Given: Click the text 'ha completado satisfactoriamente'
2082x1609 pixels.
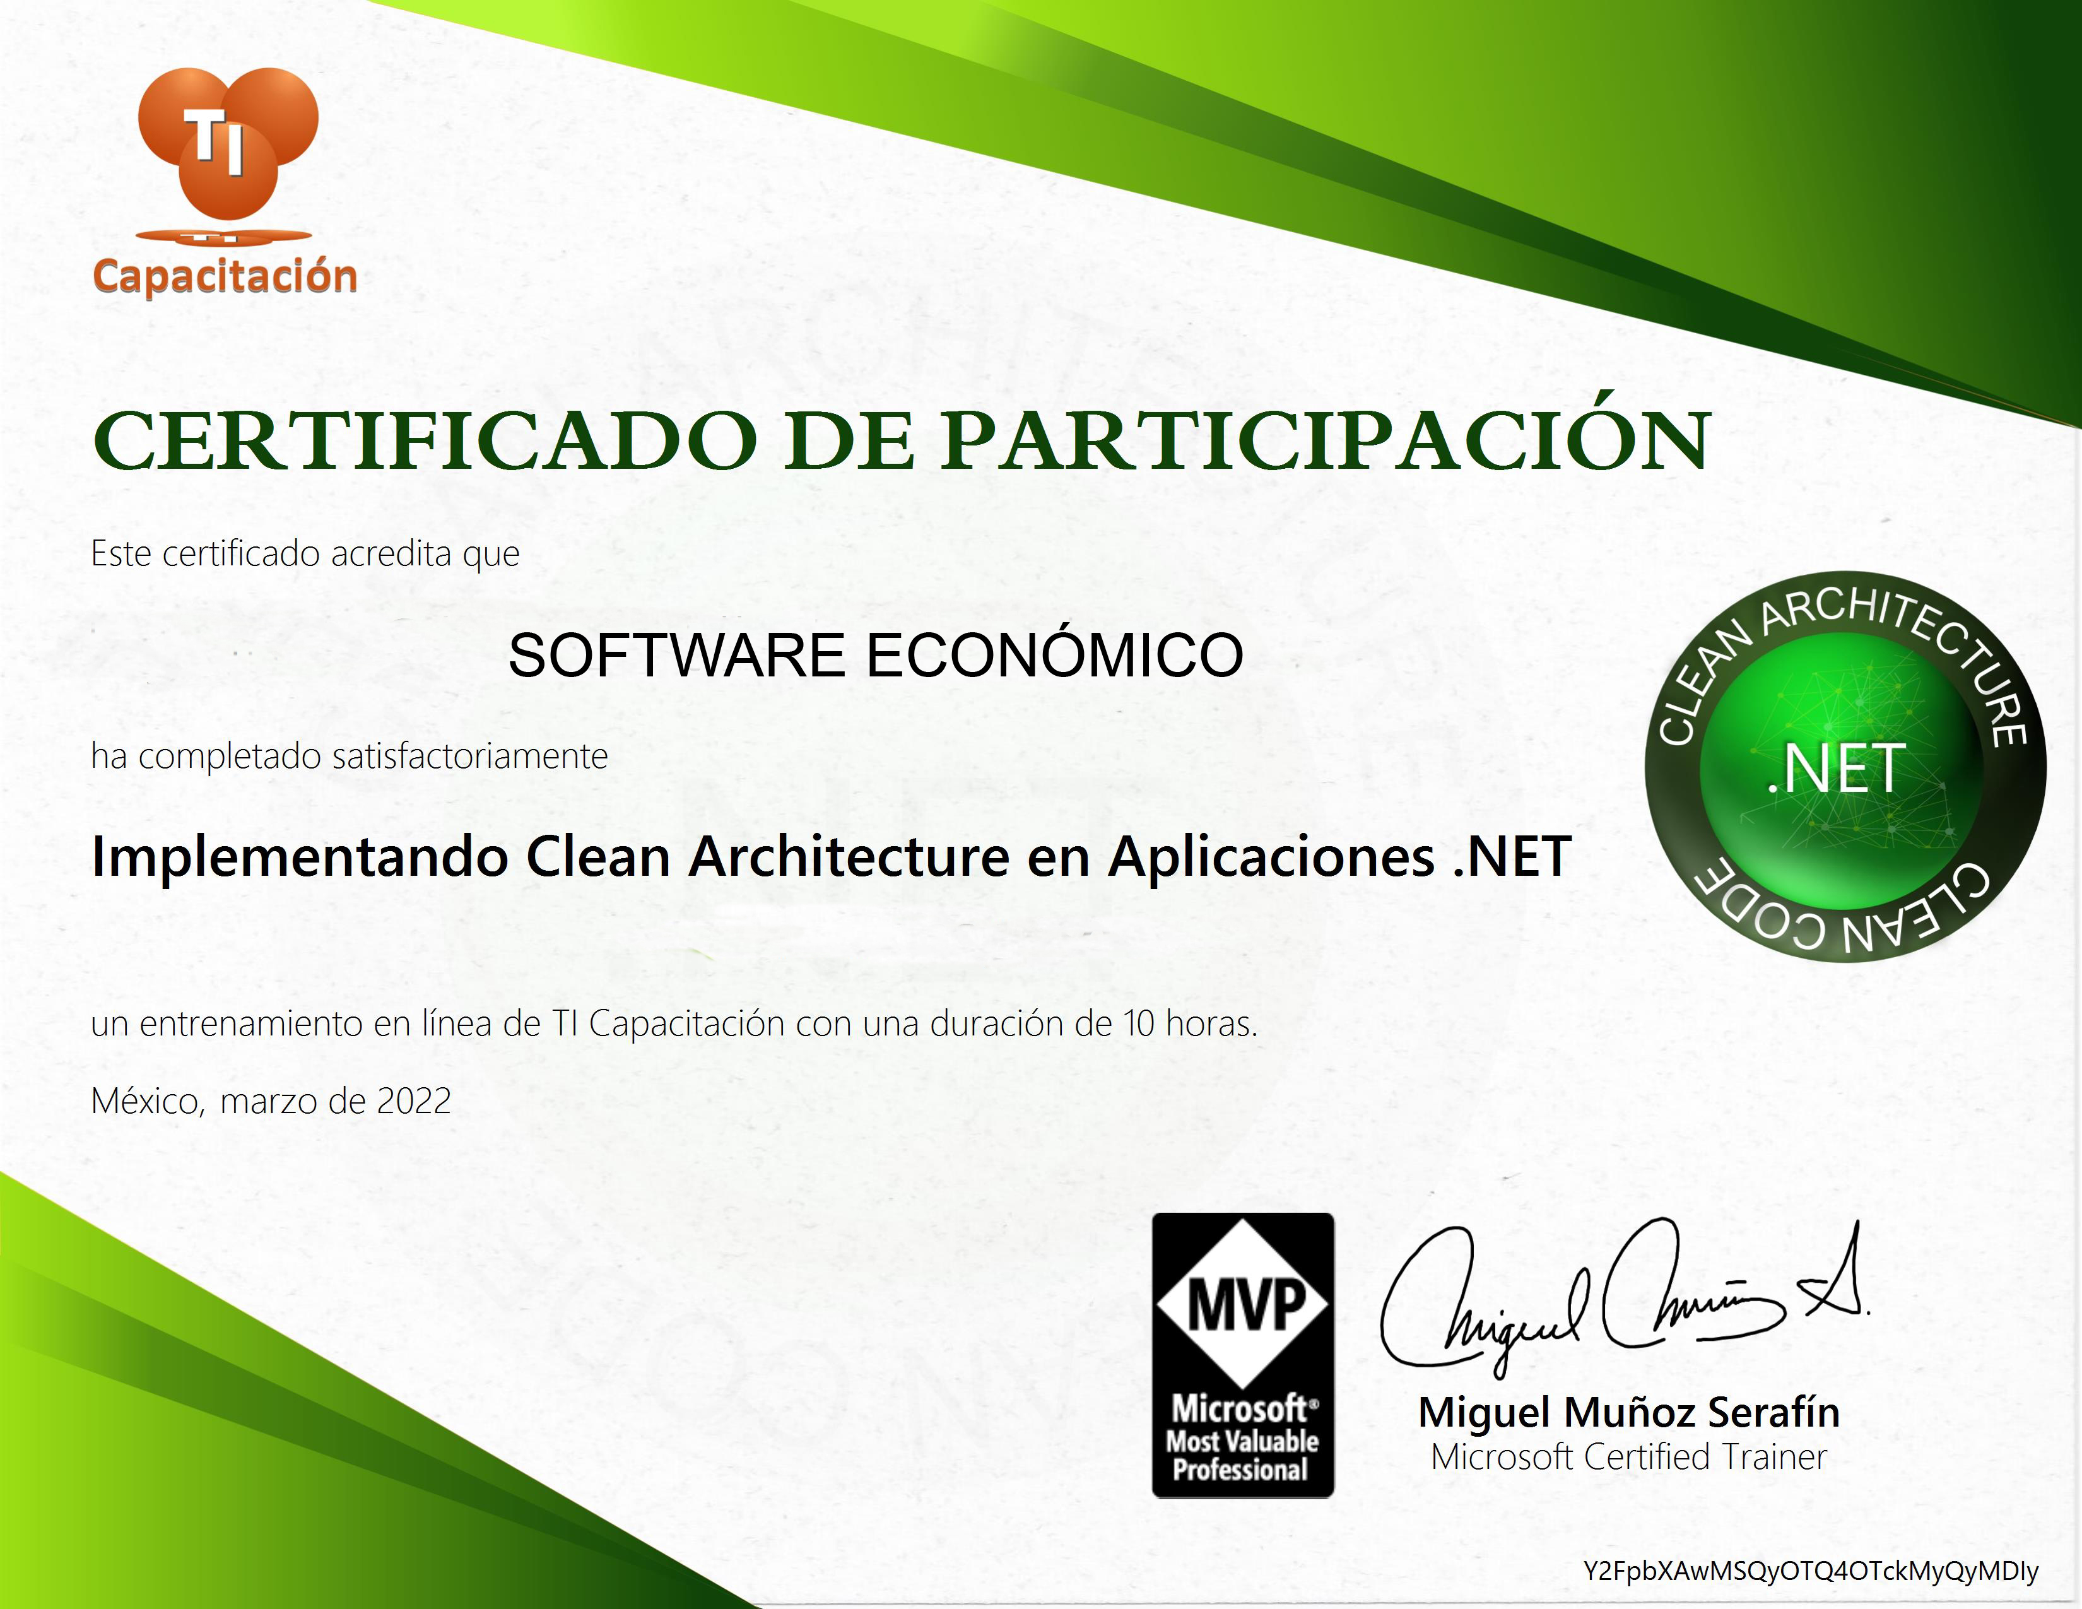Looking at the screenshot, I should (349, 756).
